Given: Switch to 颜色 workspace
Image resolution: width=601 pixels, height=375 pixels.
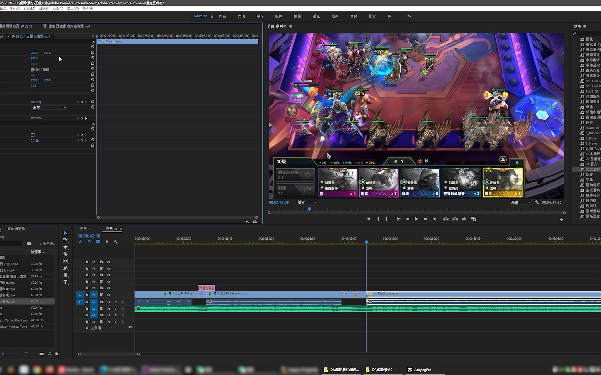Looking at the screenshot, I should click(316, 16).
